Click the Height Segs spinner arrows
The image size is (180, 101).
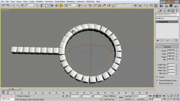(x=176, y=70)
